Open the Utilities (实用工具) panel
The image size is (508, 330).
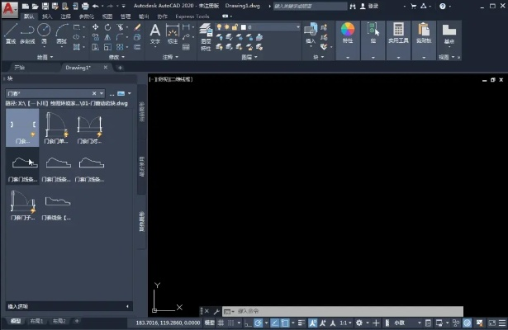click(399, 32)
